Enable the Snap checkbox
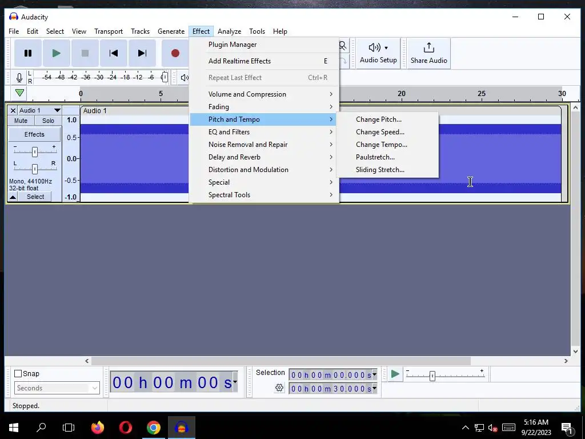 18,374
